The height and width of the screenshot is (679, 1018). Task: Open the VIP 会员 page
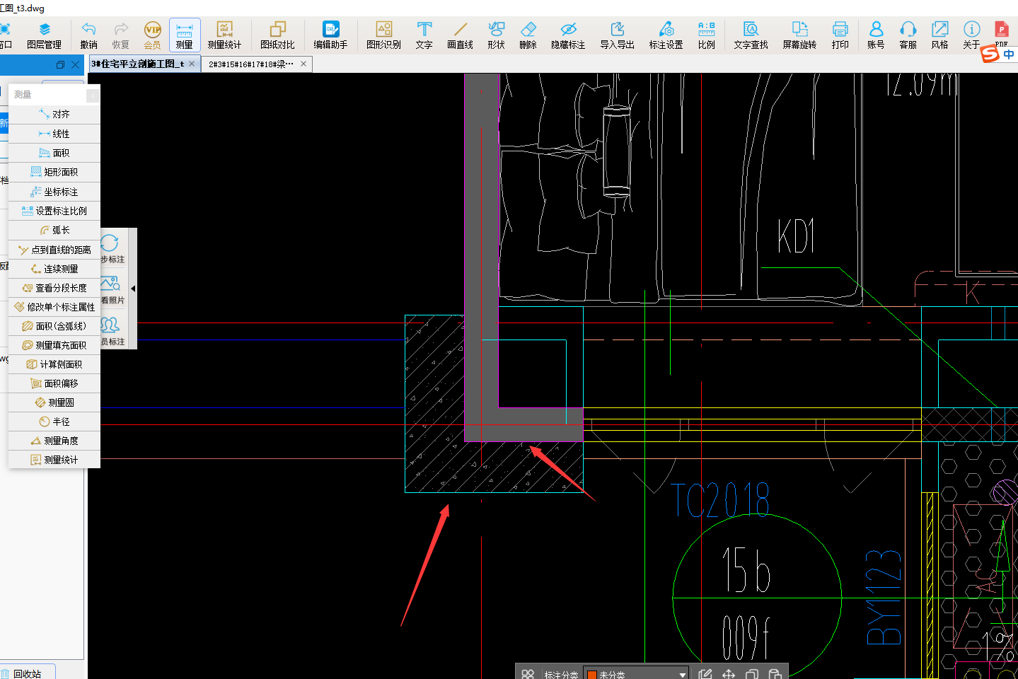coord(152,35)
